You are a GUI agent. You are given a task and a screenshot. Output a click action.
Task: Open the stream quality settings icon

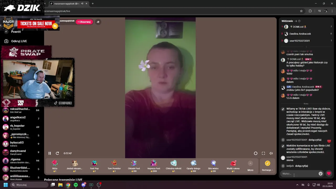(256, 153)
